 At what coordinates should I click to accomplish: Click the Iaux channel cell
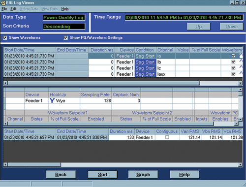(x=166, y=74)
